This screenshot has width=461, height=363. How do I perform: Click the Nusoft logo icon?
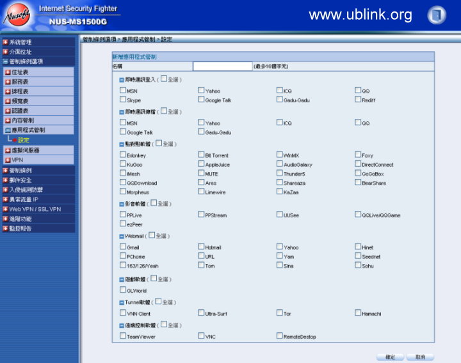[x=18, y=15]
